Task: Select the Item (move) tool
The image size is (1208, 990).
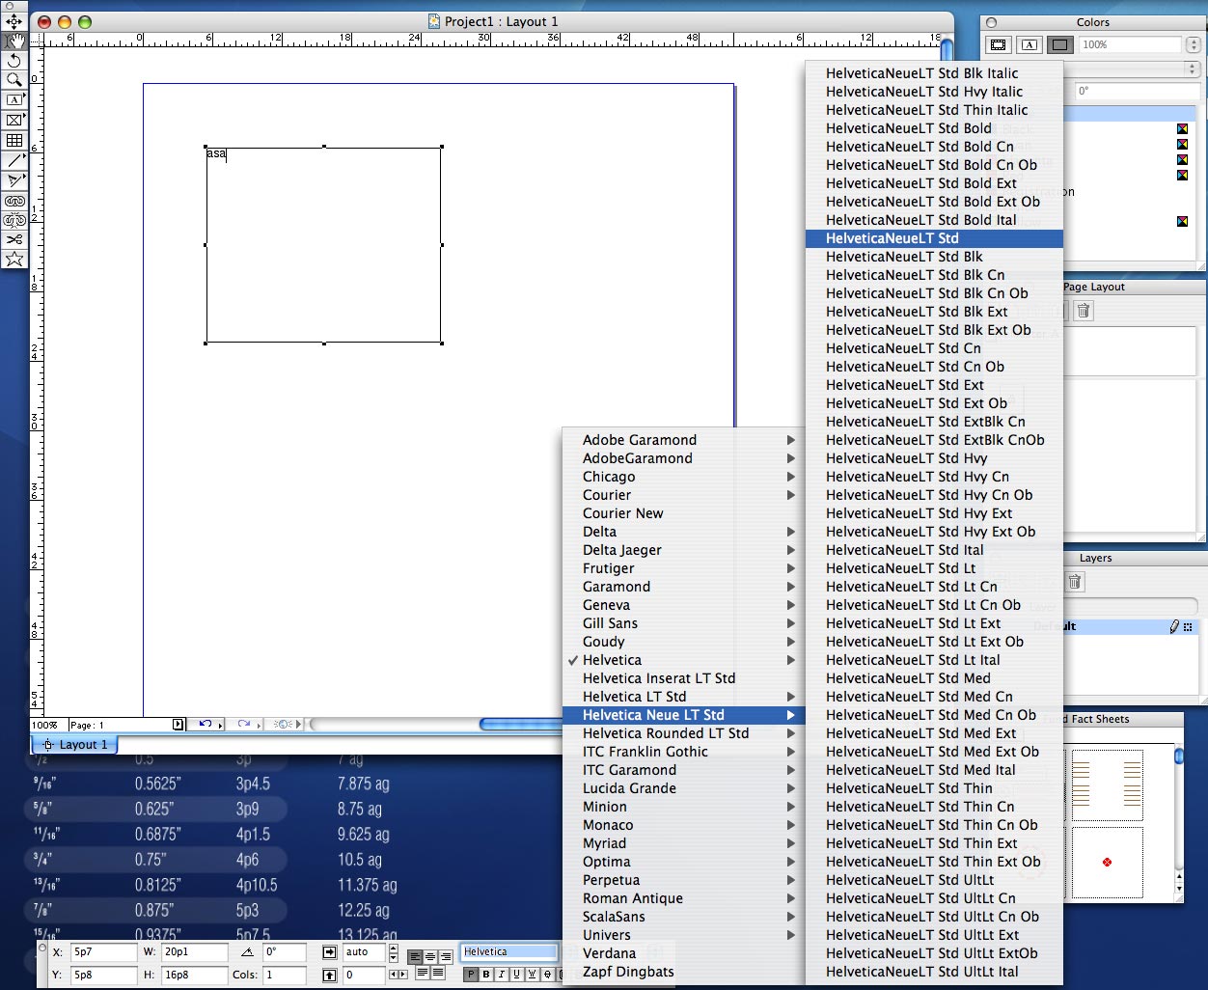Action: coord(14,20)
